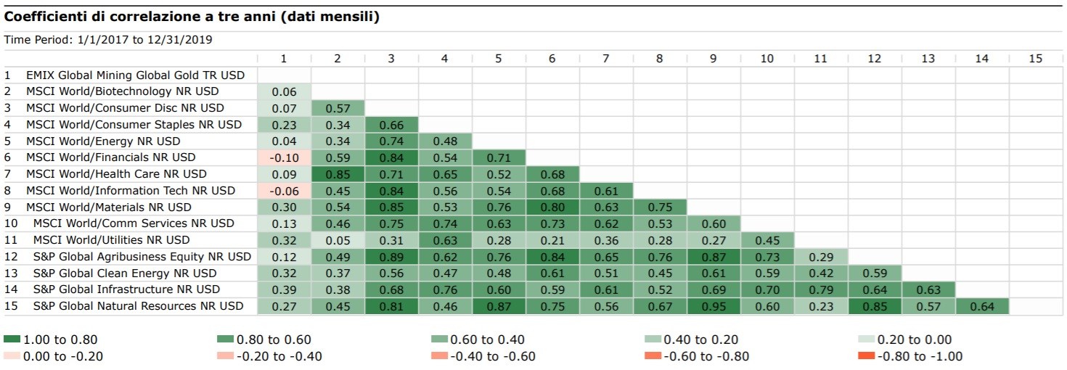This screenshot has width=1067, height=370.
Task: Click the 0.79 cell in Infrastructure row
Action: pyautogui.click(x=820, y=289)
